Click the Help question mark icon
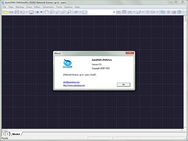 [x=179, y=12]
